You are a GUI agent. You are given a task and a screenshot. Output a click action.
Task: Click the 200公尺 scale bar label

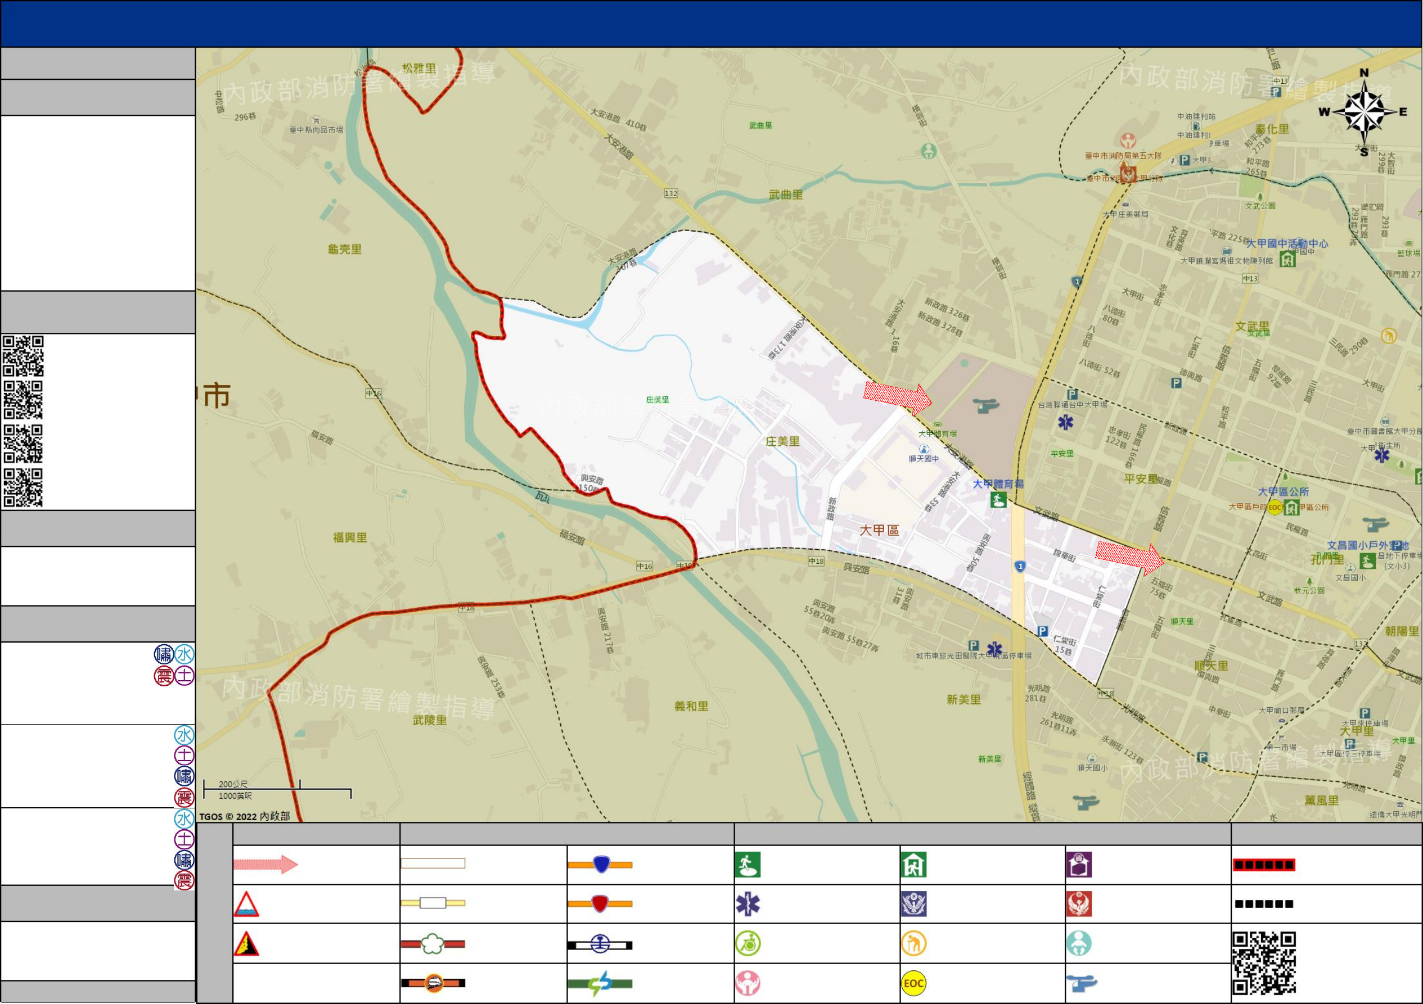click(x=233, y=784)
